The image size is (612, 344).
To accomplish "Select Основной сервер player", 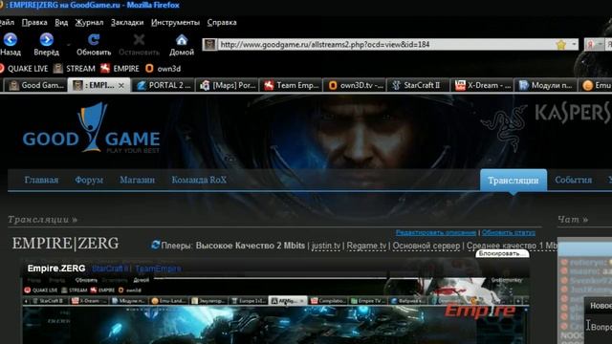I will tap(426, 246).
